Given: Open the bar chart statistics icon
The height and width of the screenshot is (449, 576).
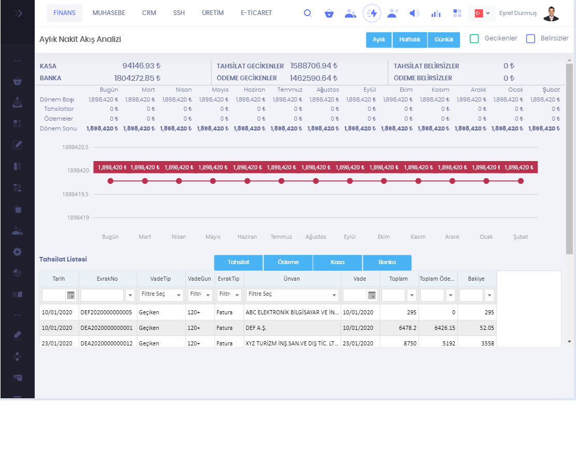Looking at the screenshot, I should point(436,13).
